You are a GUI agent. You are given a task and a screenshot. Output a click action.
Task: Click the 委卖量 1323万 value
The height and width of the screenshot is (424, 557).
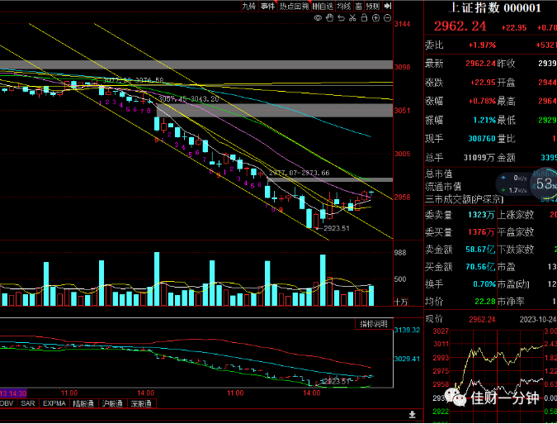(x=481, y=215)
